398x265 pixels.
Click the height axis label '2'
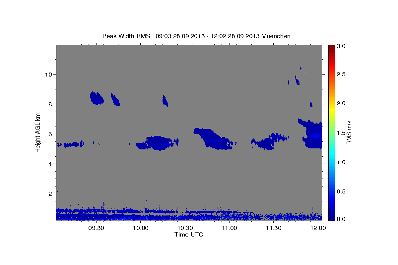[49, 193]
